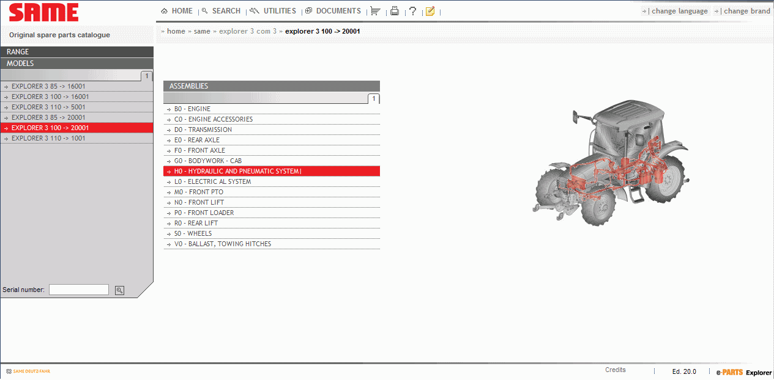Collapse the MODELS panel header
Image resolution: width=774 pixels, height=380 pixels.
pos(76,63)
